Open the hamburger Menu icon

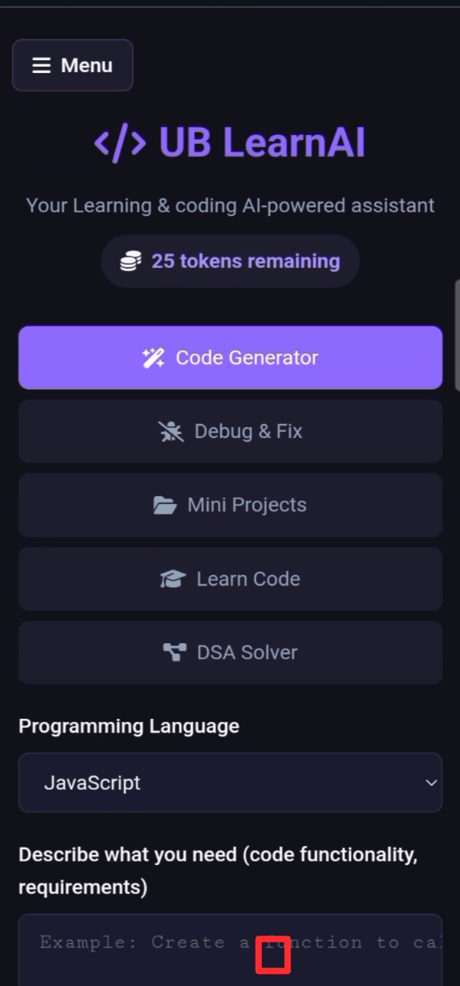click(41, 65)
